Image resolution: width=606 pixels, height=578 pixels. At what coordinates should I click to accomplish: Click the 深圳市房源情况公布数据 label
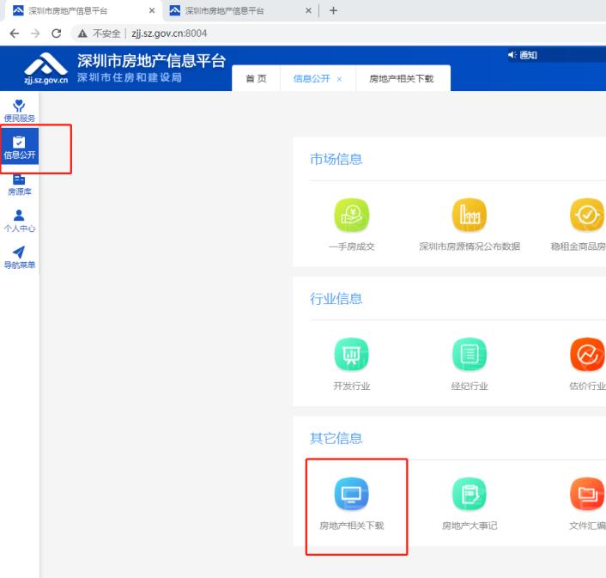470,246
